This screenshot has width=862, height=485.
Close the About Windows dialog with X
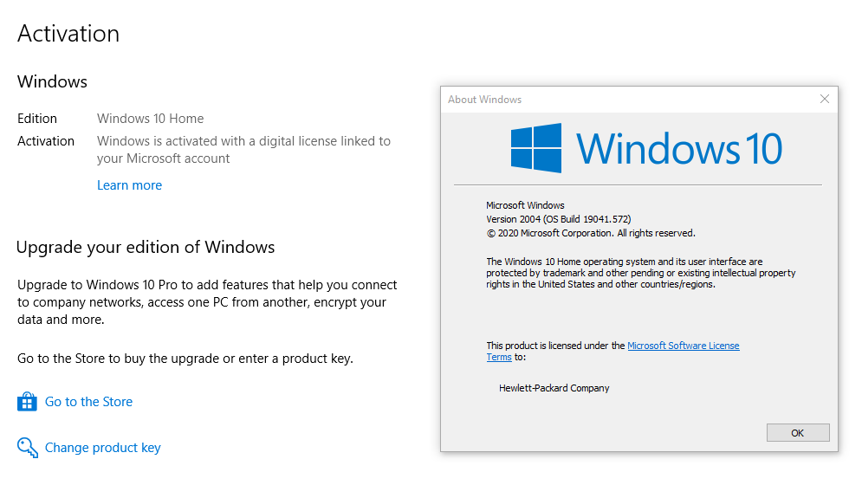(x=825, y=100)
